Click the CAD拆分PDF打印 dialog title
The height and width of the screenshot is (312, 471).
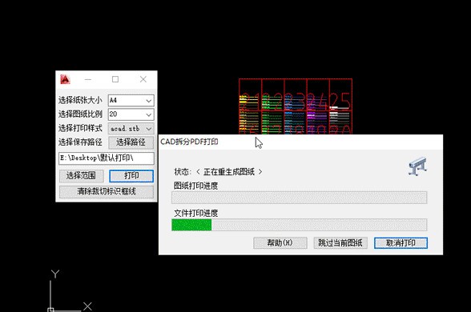tap(189, 142)
